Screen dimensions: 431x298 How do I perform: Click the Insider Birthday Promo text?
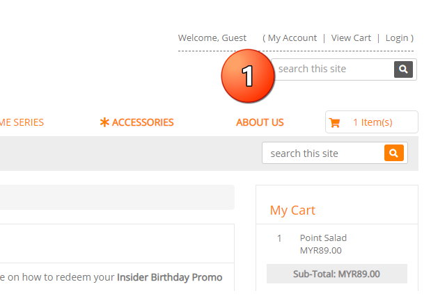coord(169,277)
